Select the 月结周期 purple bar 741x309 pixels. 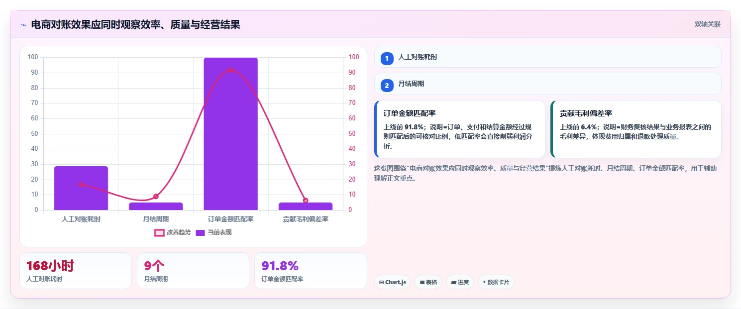pyautogui.click(x=156, y=206)
